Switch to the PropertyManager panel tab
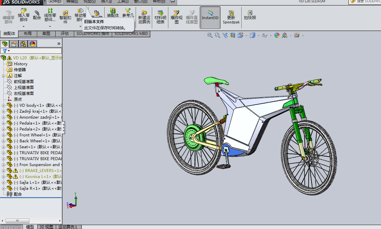 click(14, 44)
